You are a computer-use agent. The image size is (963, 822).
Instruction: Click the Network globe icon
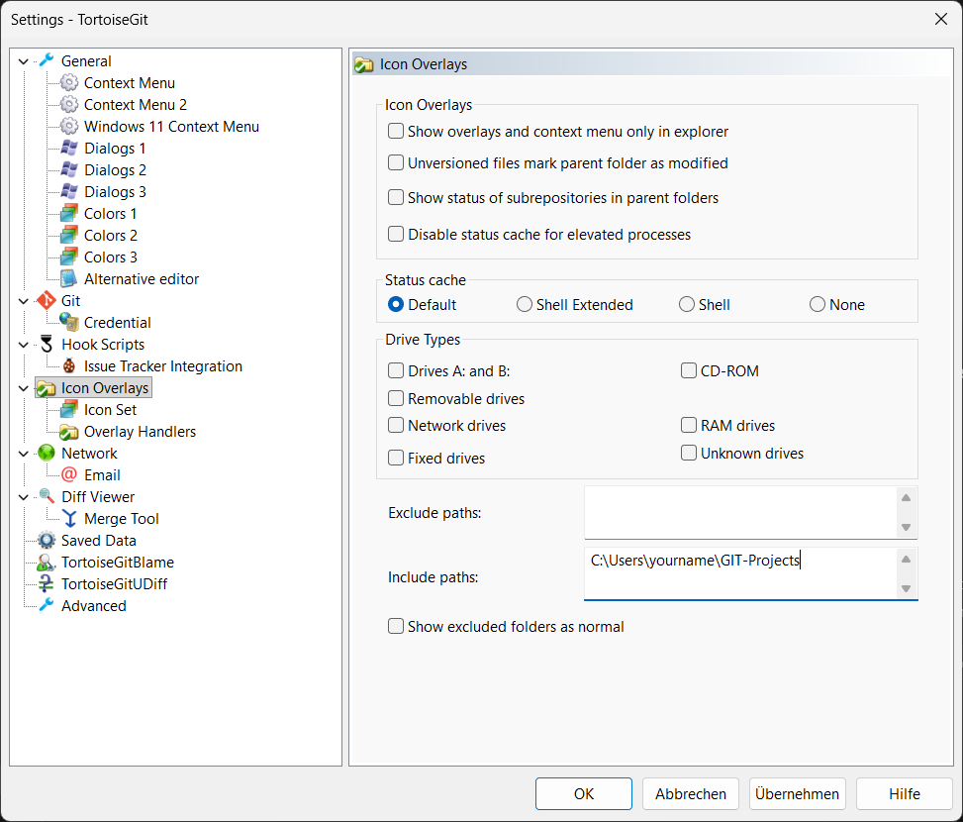click(x=47, y=454)
